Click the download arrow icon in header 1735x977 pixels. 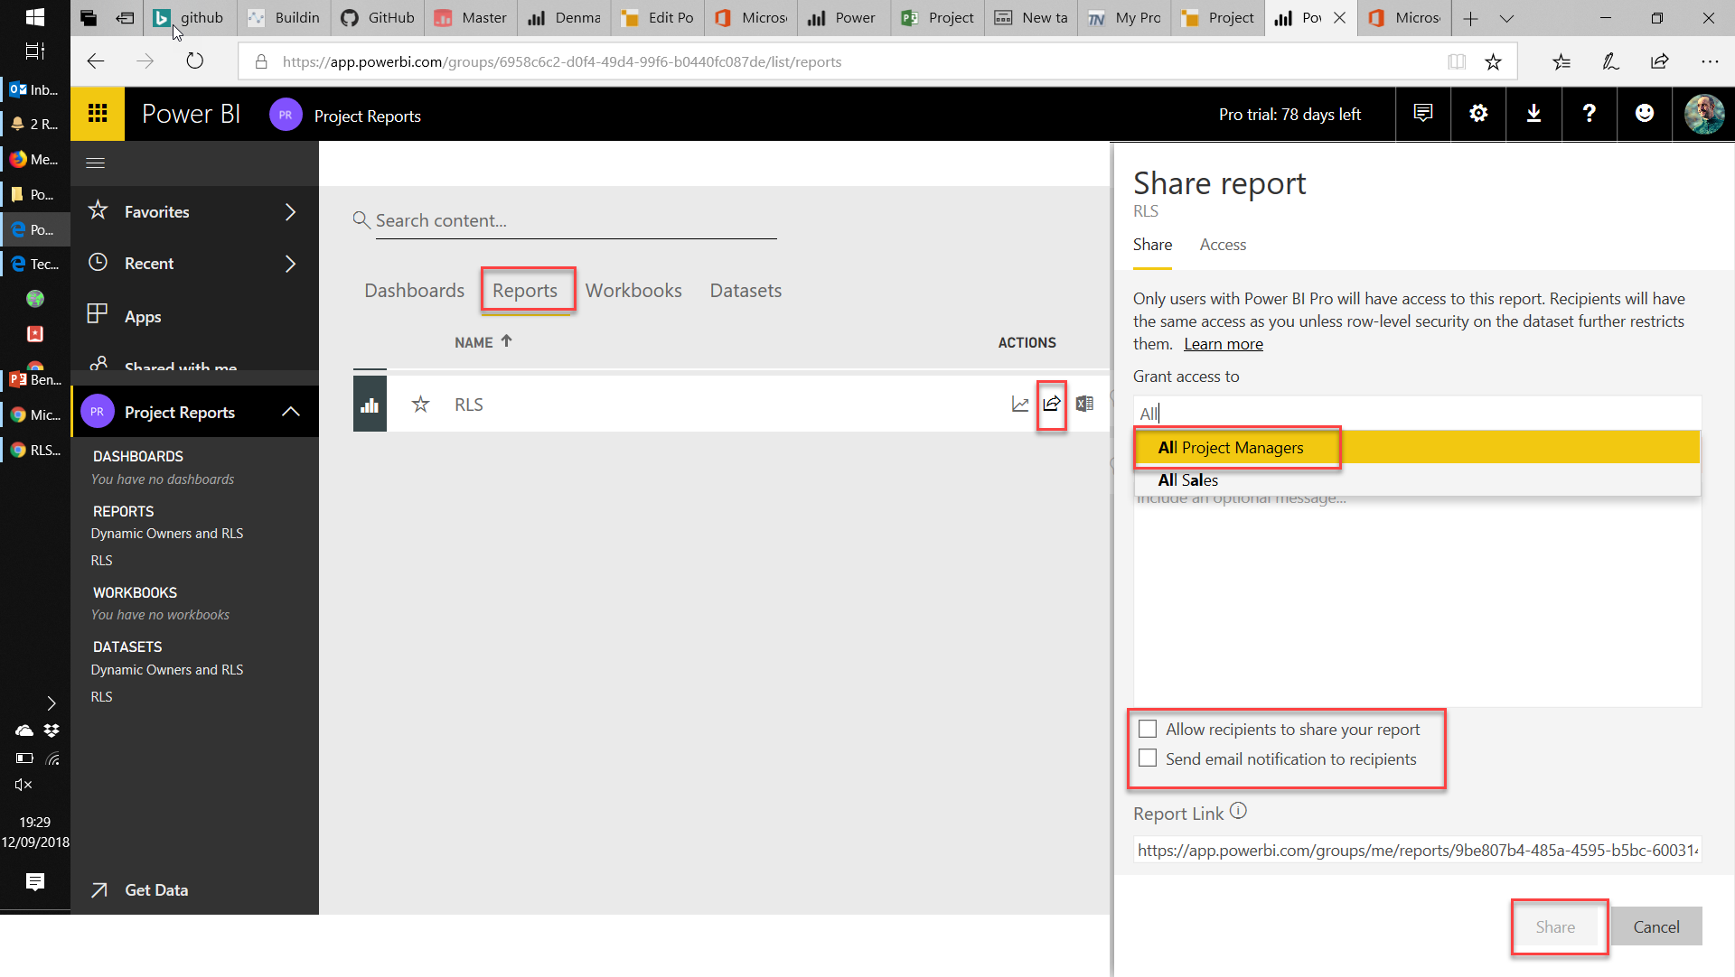pos(1533,114)
